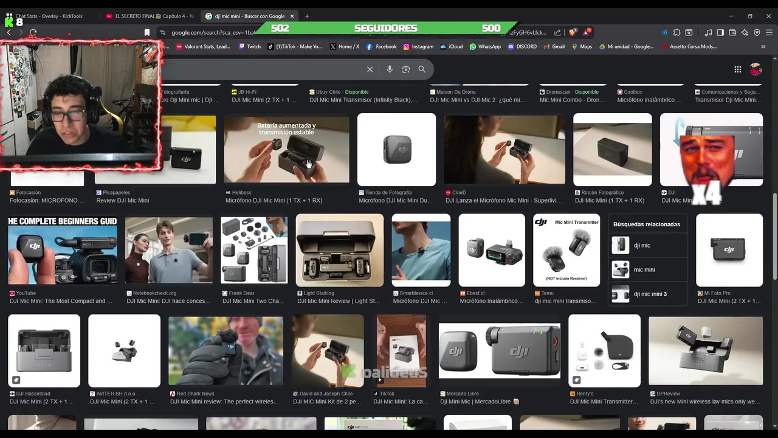The image size is (778, 438).
Task: Open DPReview wireless lav mics image
Action: (x=706, y=351)
